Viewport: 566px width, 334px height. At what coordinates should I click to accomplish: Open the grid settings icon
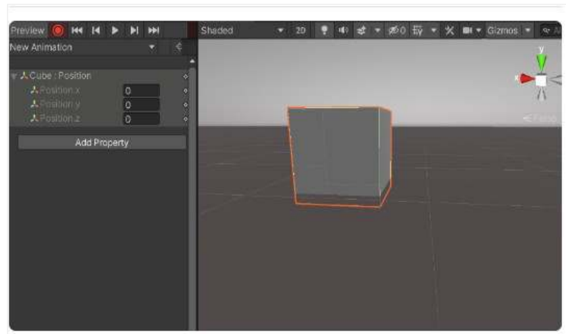point(418,30)
